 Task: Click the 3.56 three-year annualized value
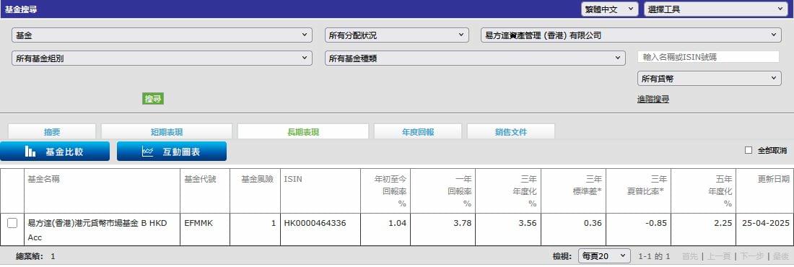(x=528, y=223)
